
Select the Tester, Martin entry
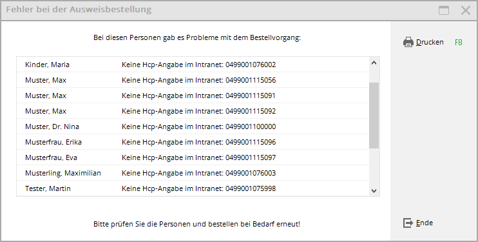coord(193,188)
